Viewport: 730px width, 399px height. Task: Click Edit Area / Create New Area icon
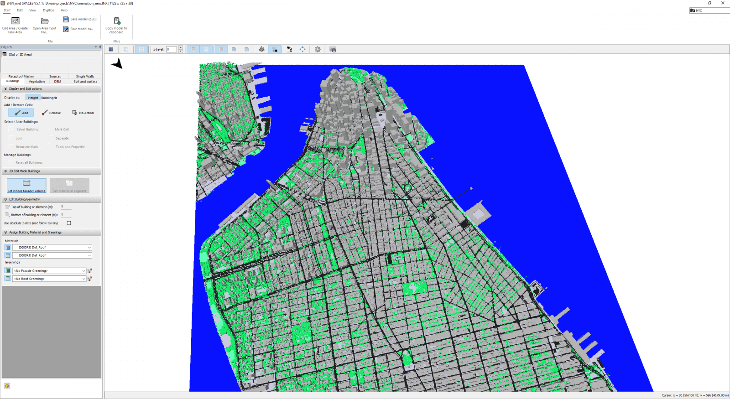(15, 21)
